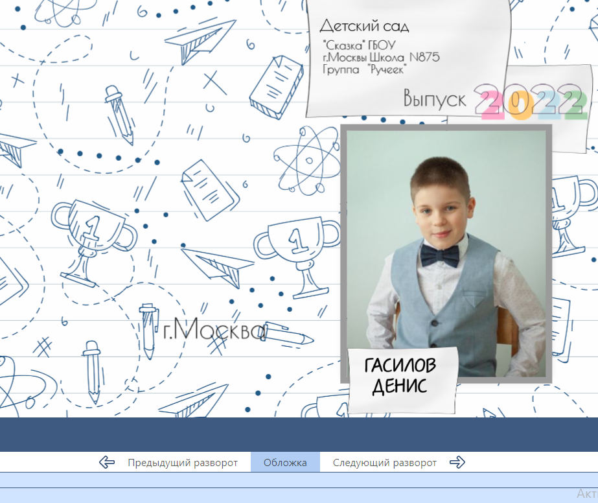Click the closed book doodle near the note
Viewport: 598px width, 503px height.
point(277,86)
